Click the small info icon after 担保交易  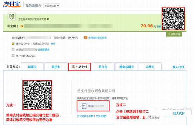(48, 19)
